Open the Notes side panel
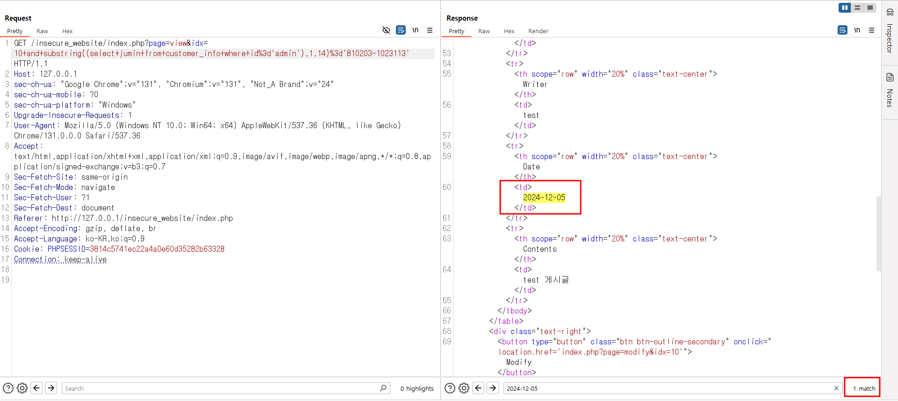 pyautogui.click(x=890, y=90)
